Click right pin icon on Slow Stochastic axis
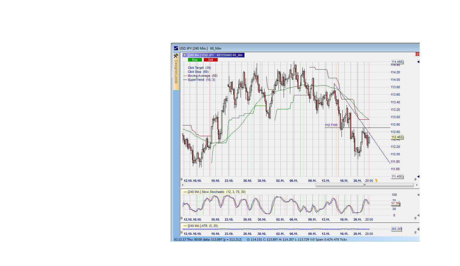The height and width of the screenshot is (266, 460). click(415, 218)
